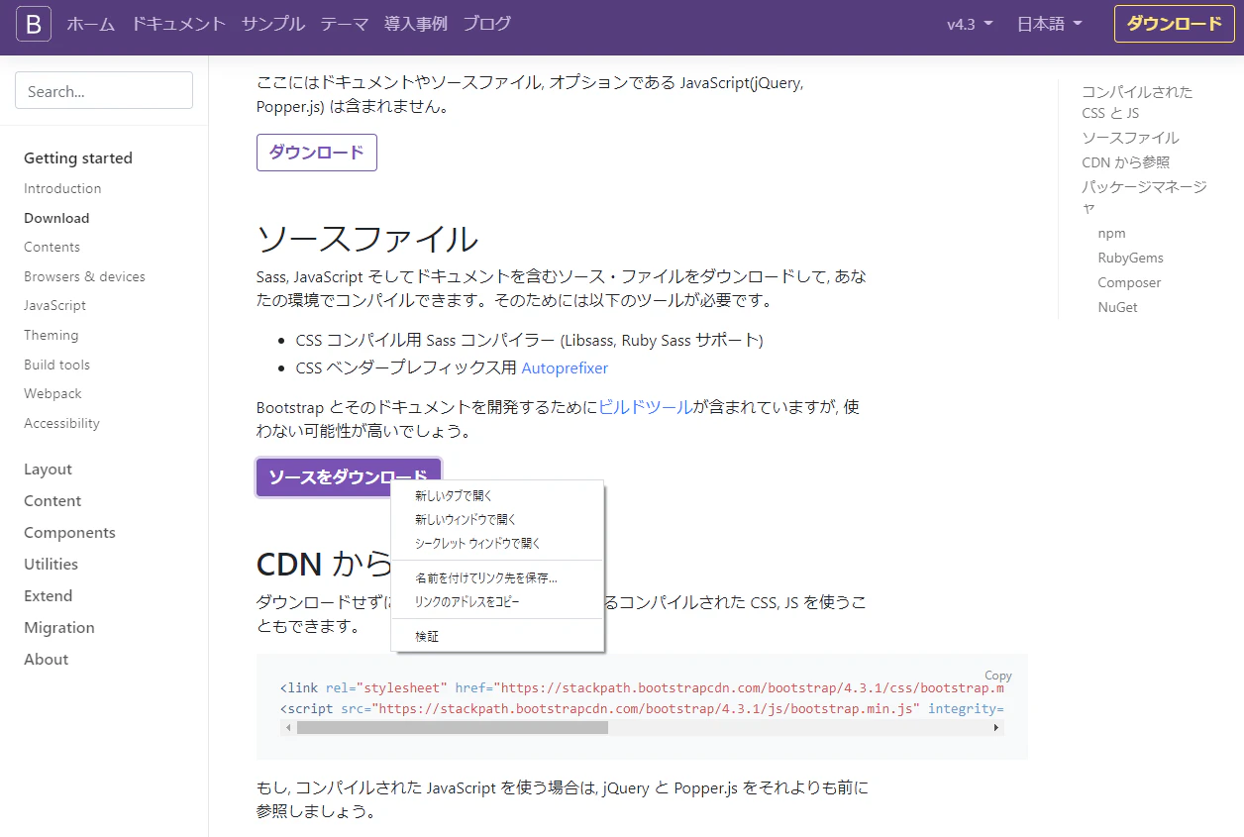Viewport: 1244px width, 837px height.
Task: Expand the Layout section
Action: pos(48,470)
